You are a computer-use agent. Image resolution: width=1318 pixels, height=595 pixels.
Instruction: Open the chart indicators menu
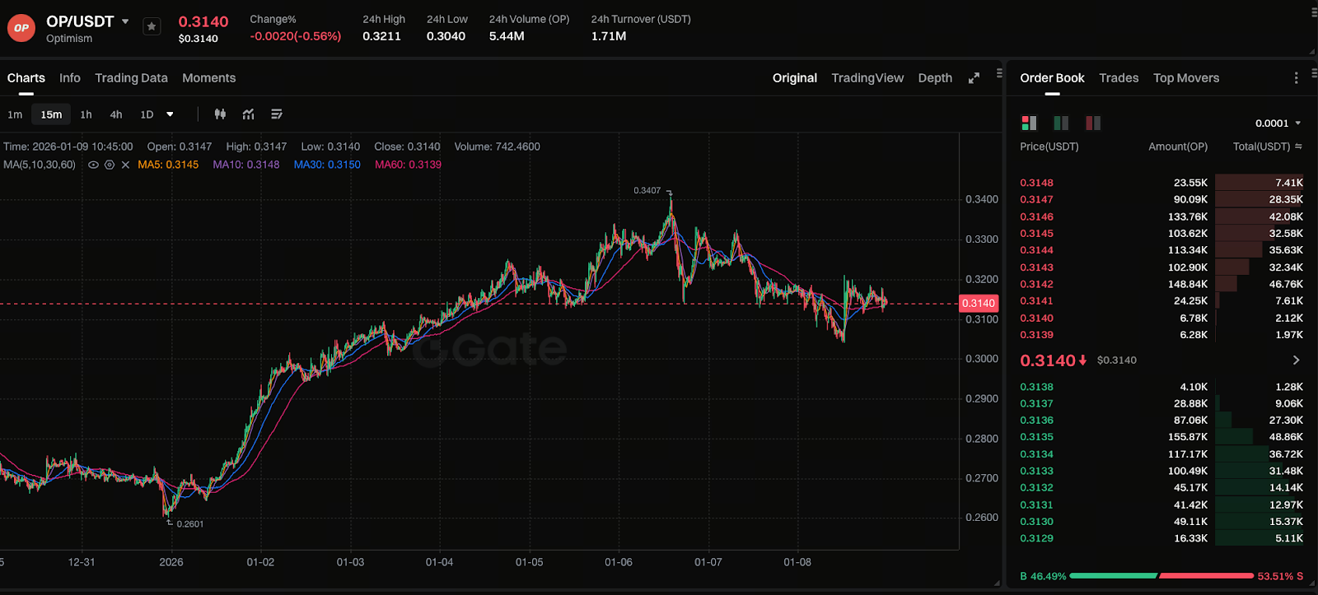(x=248, y=114)
